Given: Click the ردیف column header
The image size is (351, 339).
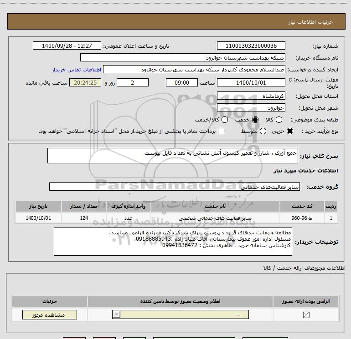Looking at the screenshot, I should (x=331, y=206).
